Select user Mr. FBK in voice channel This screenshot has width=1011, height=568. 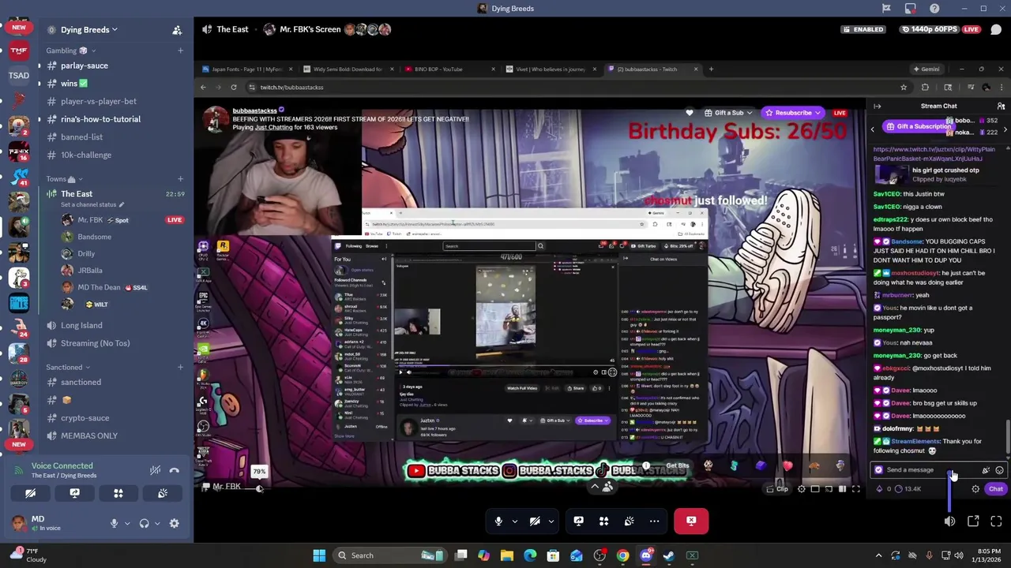click(90, 220)
